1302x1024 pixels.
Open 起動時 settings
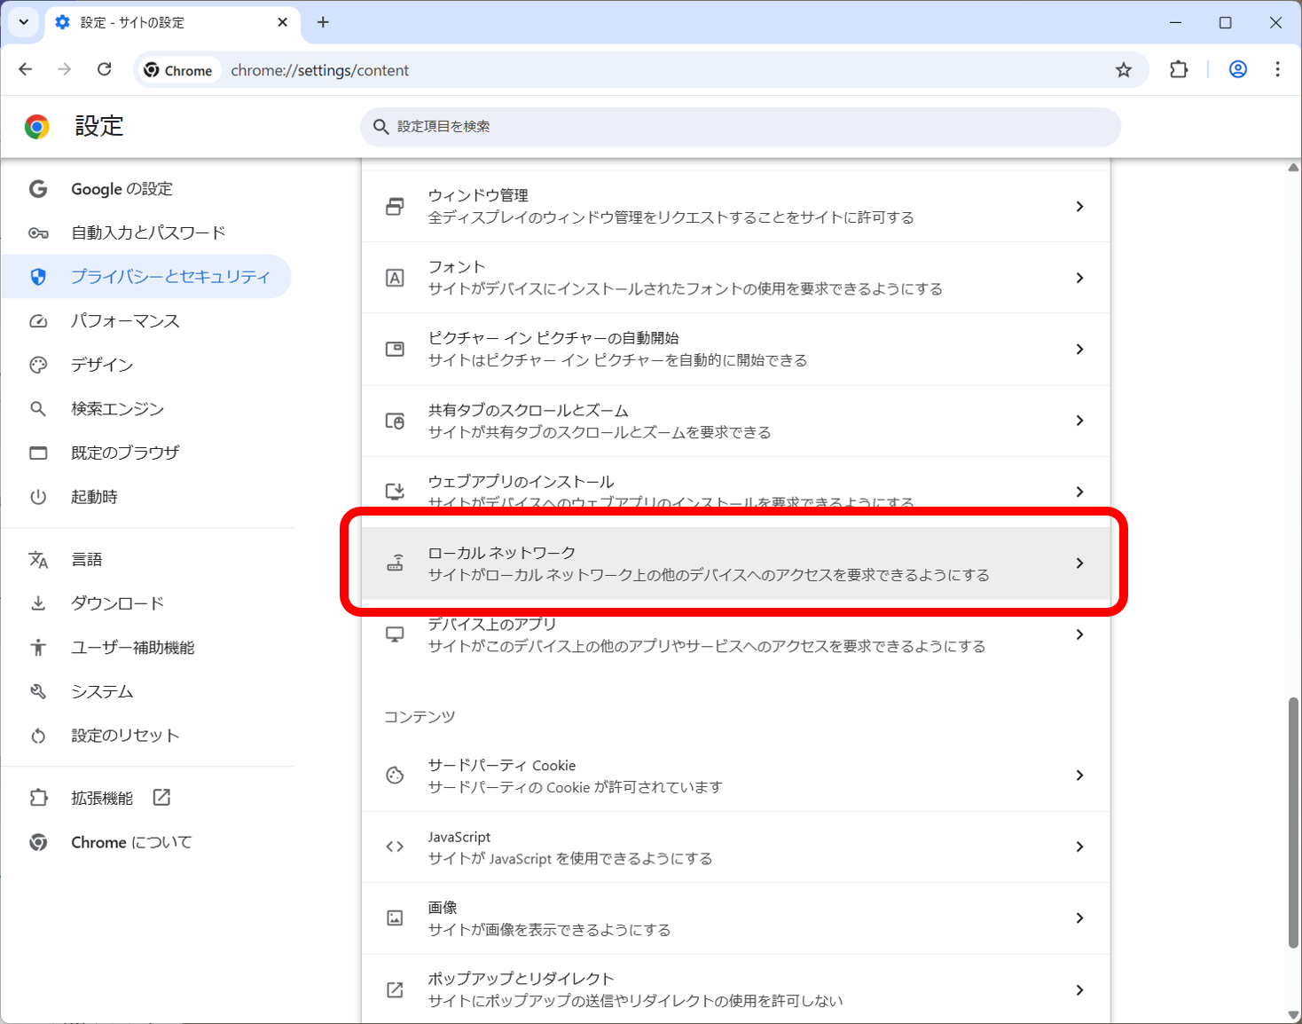point(145,497)
